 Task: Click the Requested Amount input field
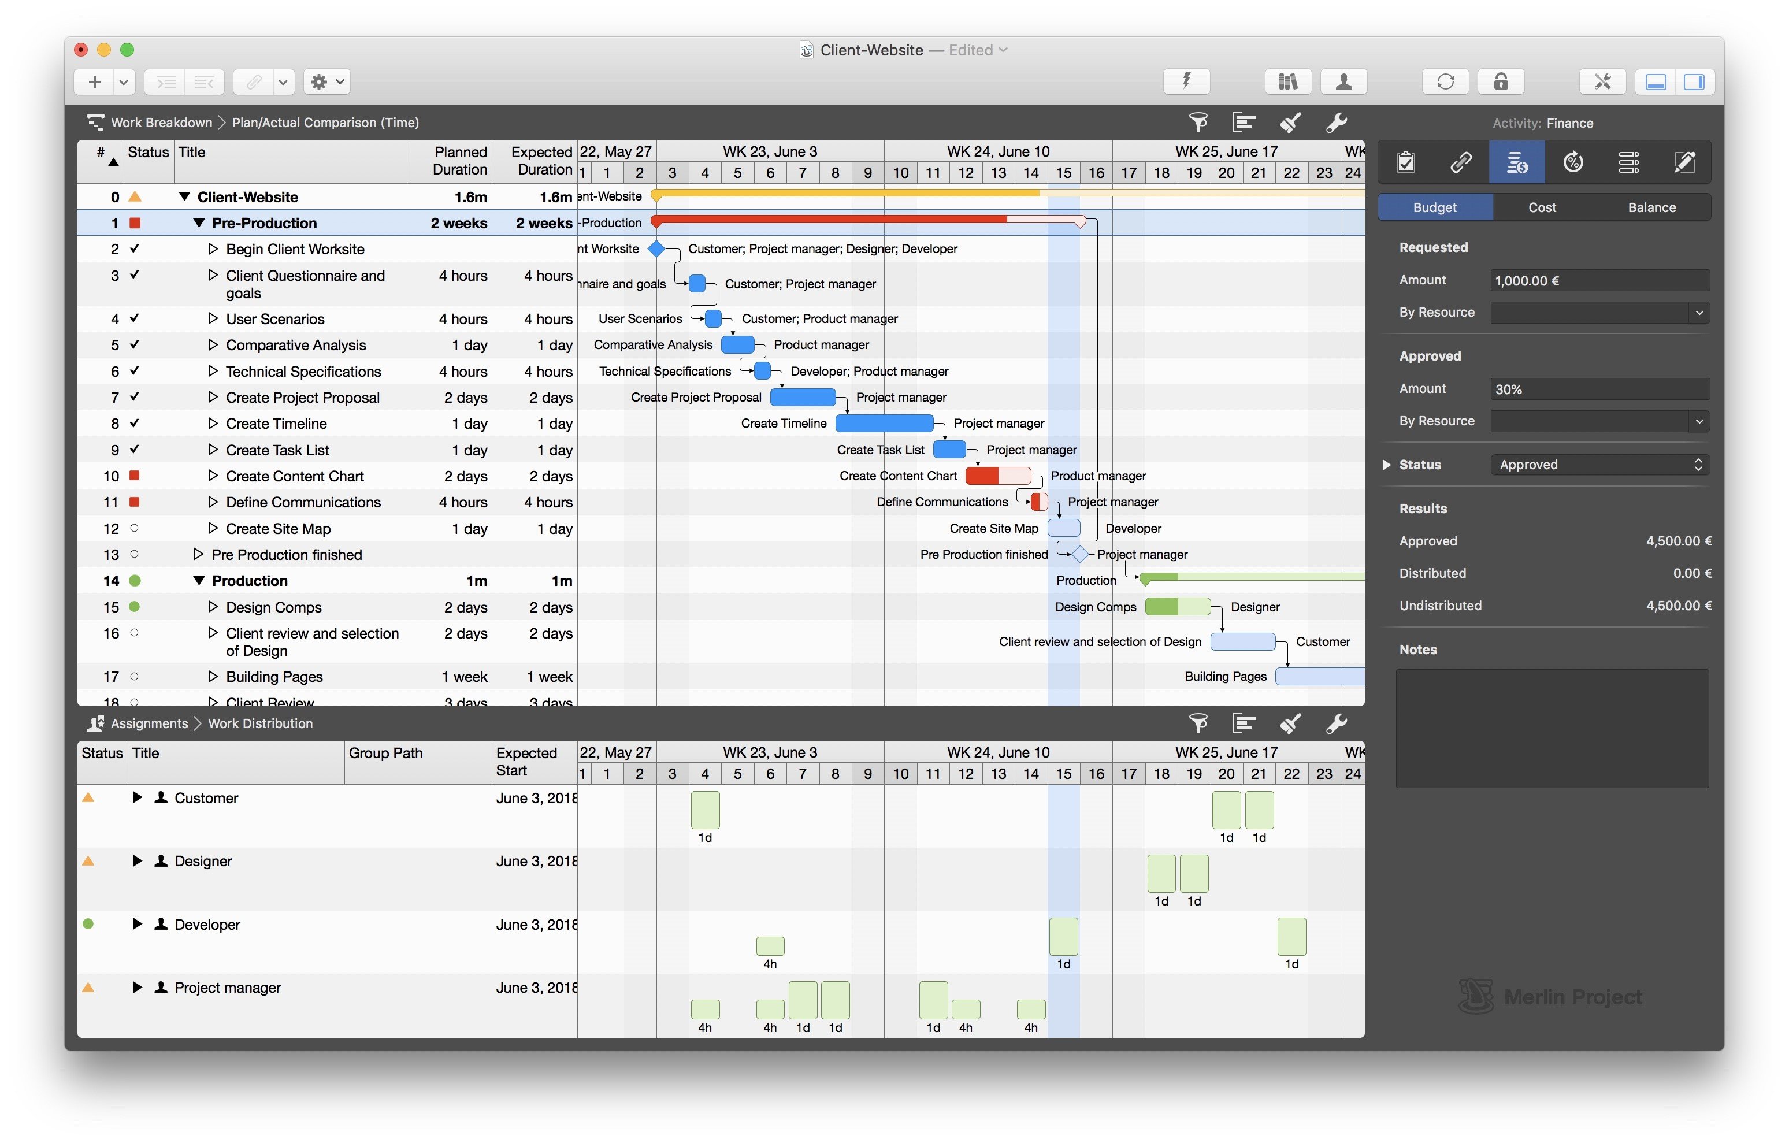click(1599, 280)
